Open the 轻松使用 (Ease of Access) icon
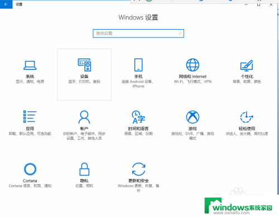The image size is (279, 217). coord(247,117)
